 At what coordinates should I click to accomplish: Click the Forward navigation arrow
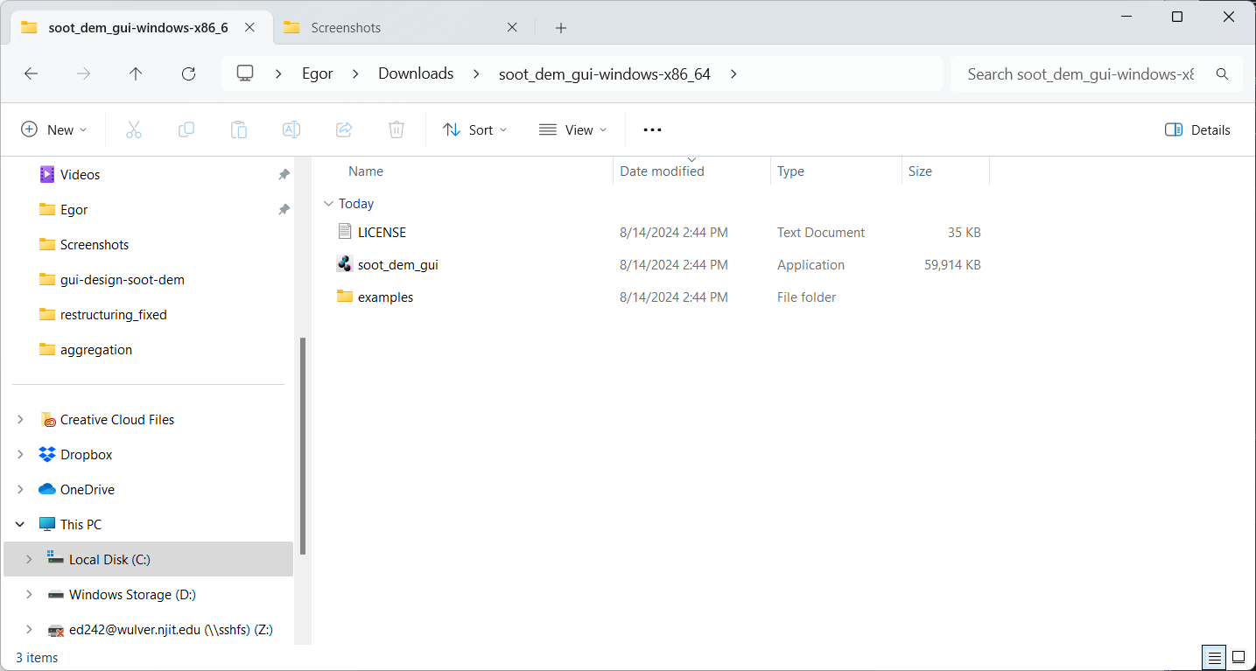tap(83, 74)
